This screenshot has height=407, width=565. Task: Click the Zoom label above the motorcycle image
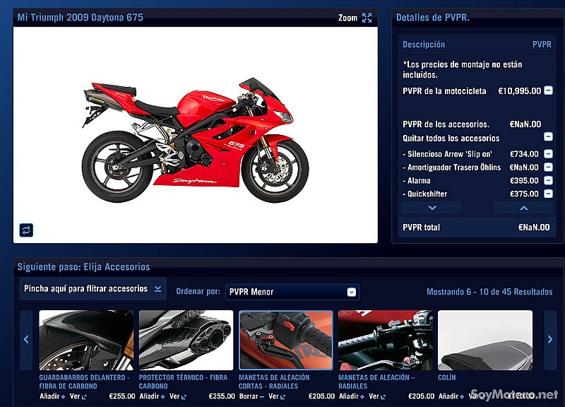(x=347, y=18)
